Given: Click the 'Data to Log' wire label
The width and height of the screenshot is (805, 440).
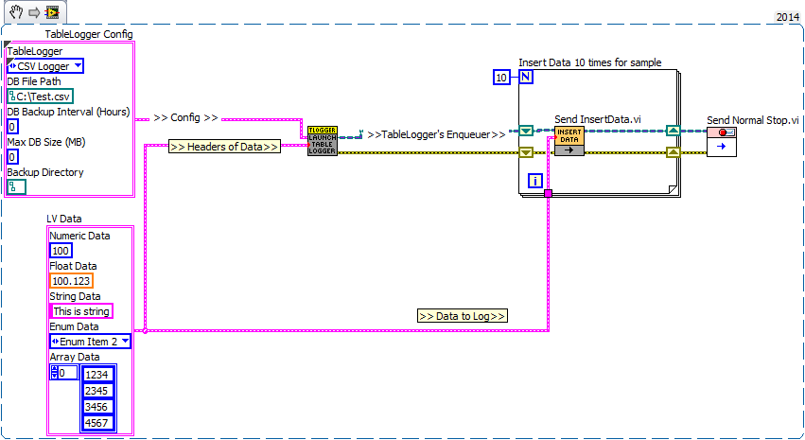Looking at the screenshot, I should [x=463, y=315].
